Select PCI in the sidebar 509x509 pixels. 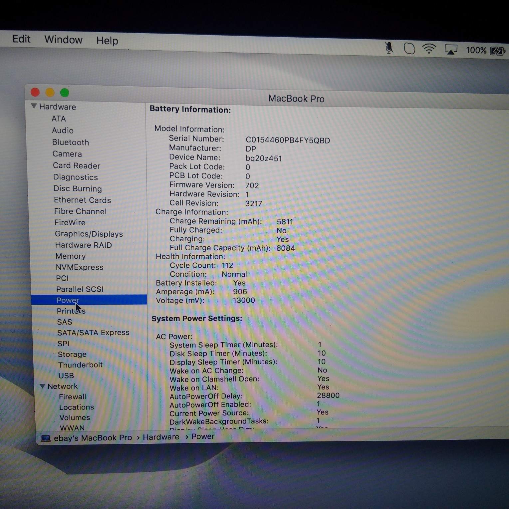tap(62, 278)
